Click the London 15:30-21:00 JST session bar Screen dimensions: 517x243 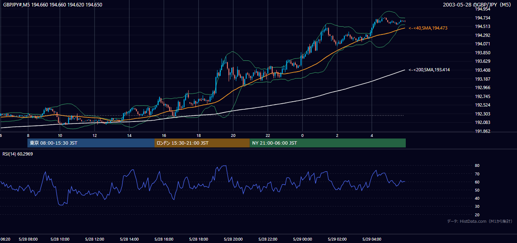[x=202, y=143]
